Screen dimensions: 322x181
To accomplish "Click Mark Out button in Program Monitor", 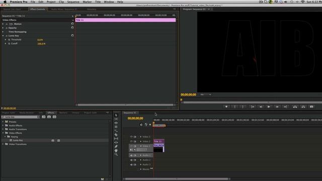I will click(x=243, y=107).
